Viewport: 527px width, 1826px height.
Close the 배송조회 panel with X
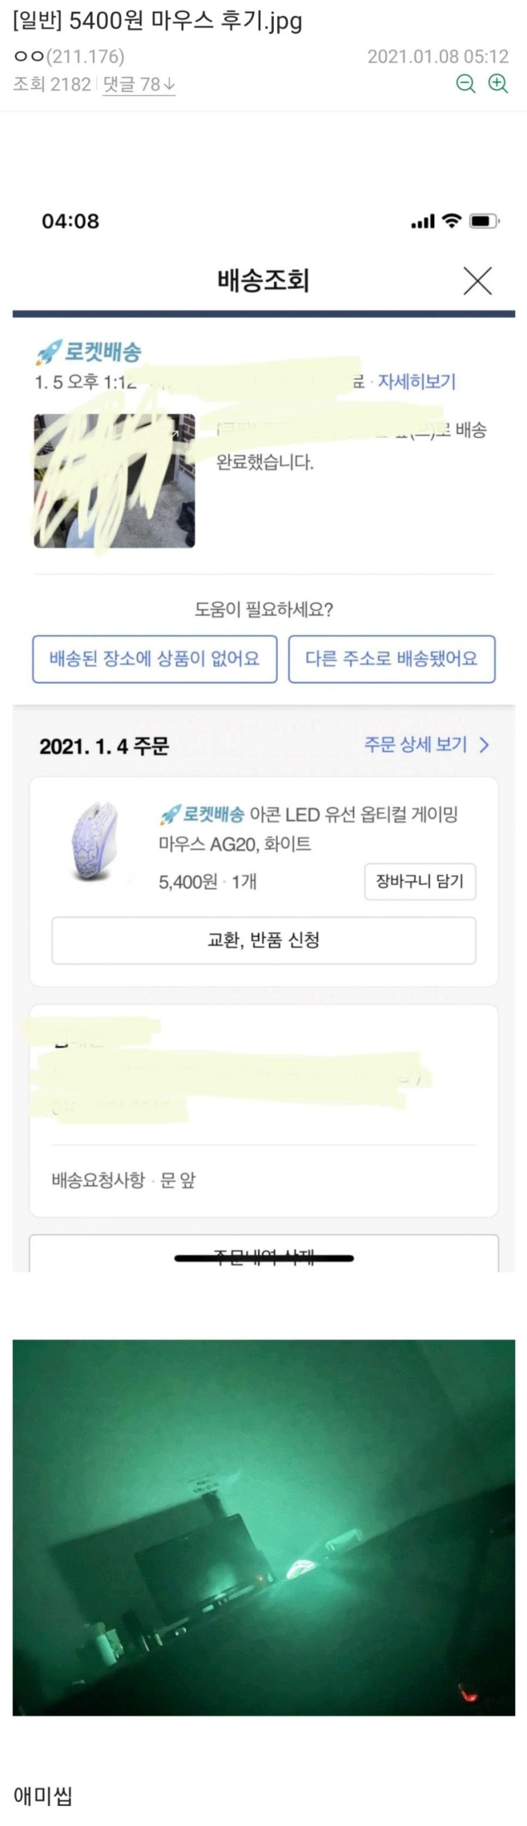coord(477,281)
